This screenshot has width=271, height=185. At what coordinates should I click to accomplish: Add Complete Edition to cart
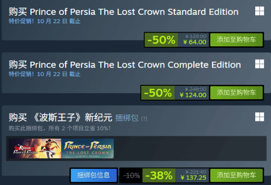pos(236,93)
